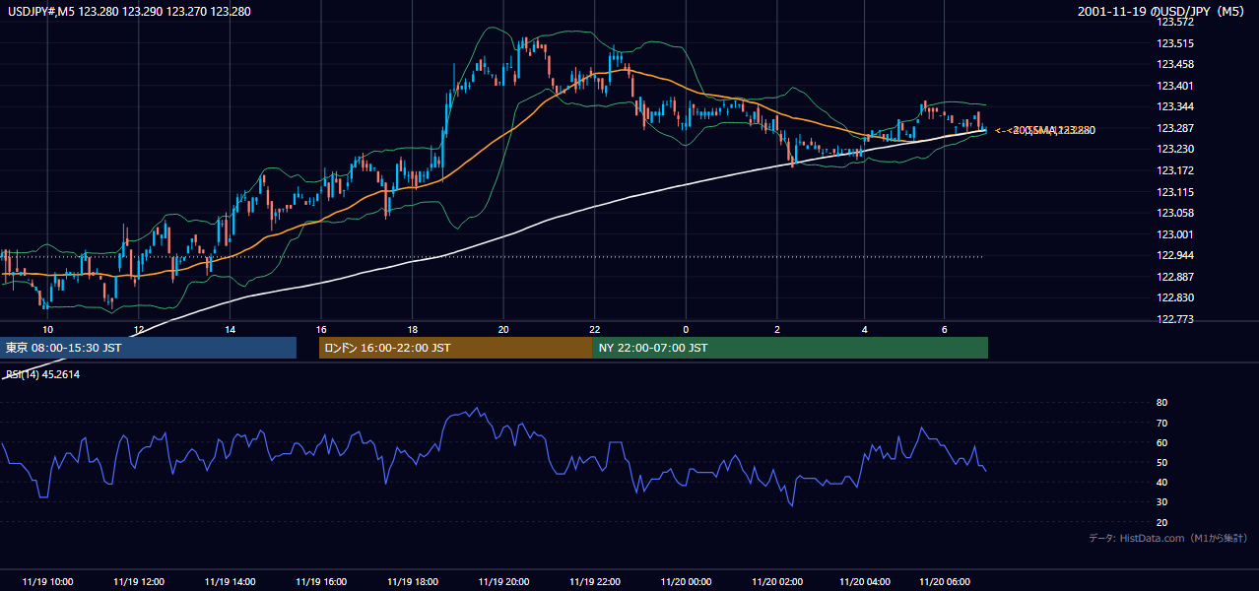Click the 11/20 00:00 time label
The image size is (1259, 591).
coord(686,581)
